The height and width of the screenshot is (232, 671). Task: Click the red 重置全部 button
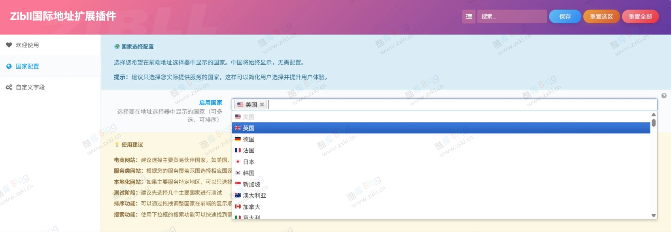pyautogui.click(x=640, y=17)
